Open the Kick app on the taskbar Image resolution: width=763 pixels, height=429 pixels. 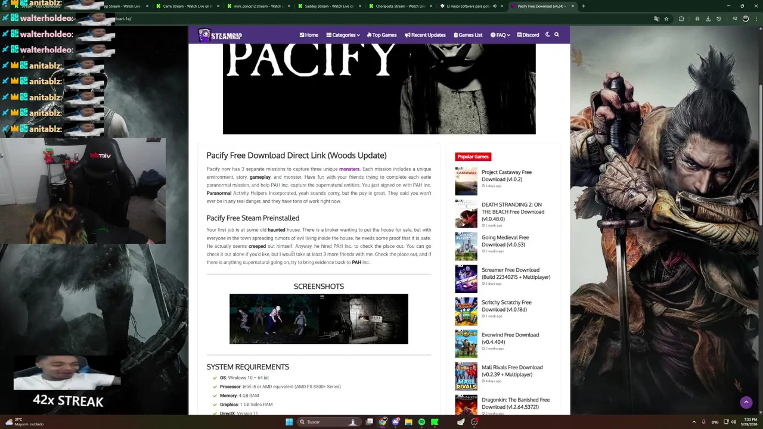tap(435, 422)
